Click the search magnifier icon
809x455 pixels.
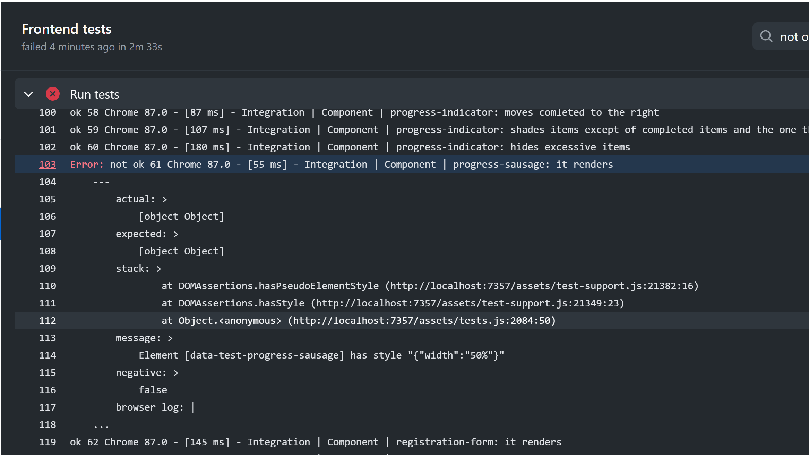[766, 36]
